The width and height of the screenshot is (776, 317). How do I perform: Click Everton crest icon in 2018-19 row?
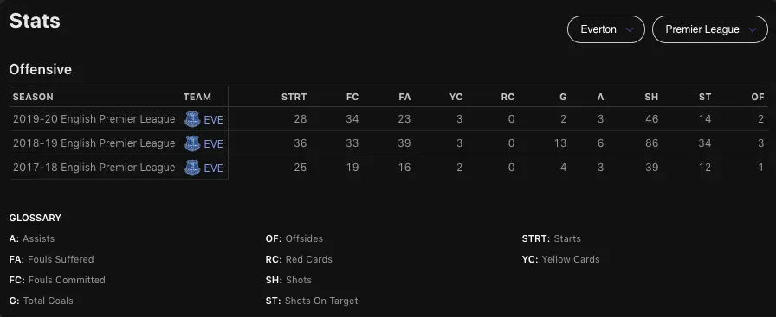(x=192, y=143)
